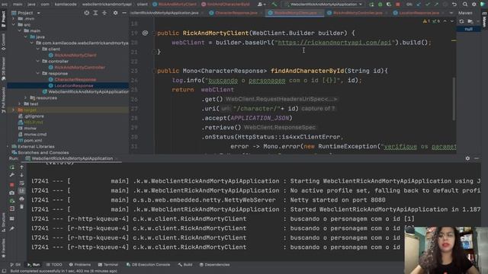Print the console output
Screen dimensions: 488x274
click(x=21, y=199)
